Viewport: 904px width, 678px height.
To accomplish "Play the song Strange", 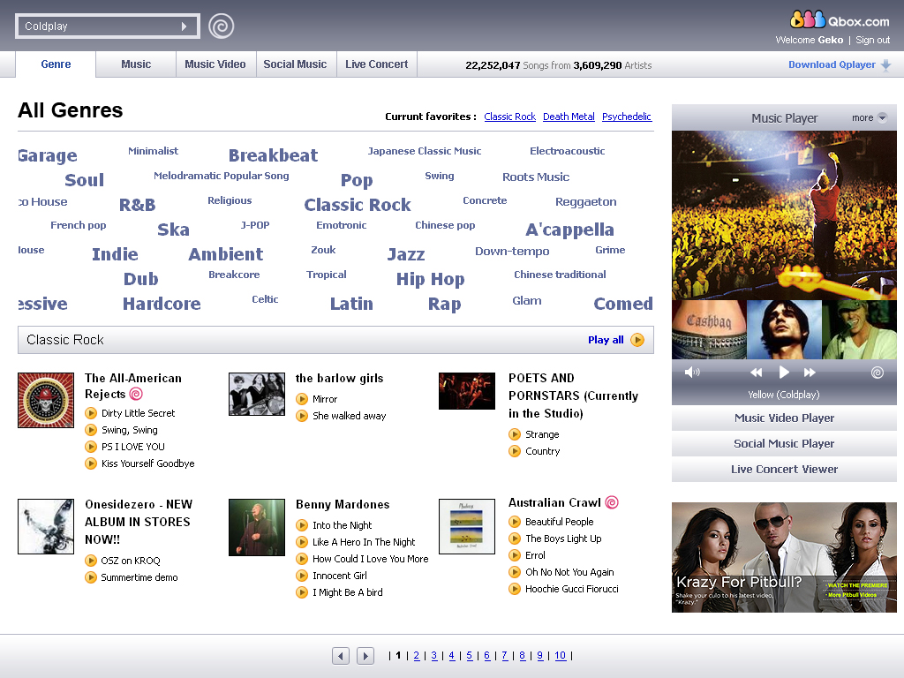I will click(515, 434).
